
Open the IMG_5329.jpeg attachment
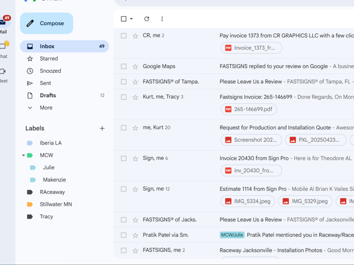pos(305,201)
